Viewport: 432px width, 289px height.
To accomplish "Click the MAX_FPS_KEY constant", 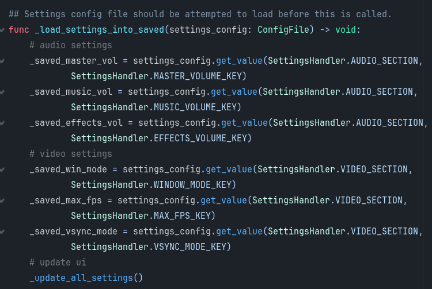I will tap(182, 216).
